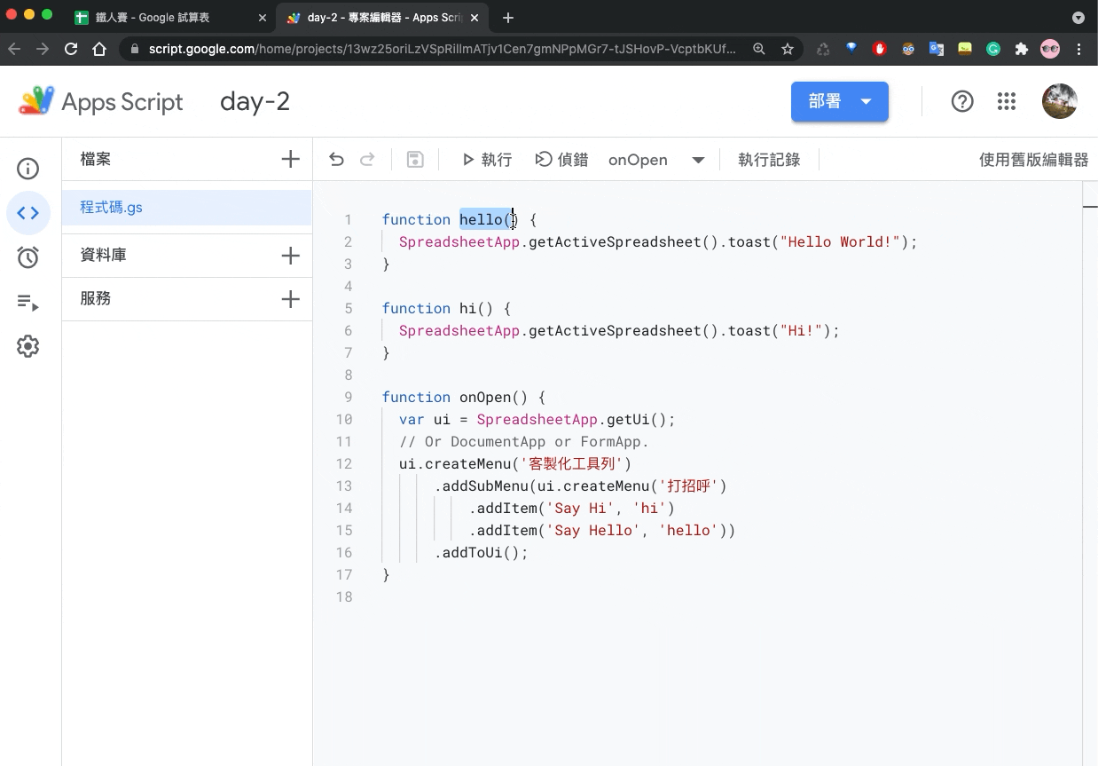
Task: Open the project Overview info icon
Action: coord(28,169)
